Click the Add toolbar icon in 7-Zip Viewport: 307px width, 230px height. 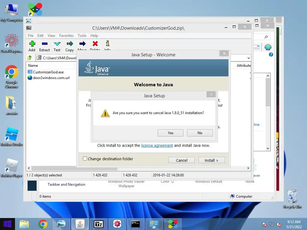coord(32,44)
